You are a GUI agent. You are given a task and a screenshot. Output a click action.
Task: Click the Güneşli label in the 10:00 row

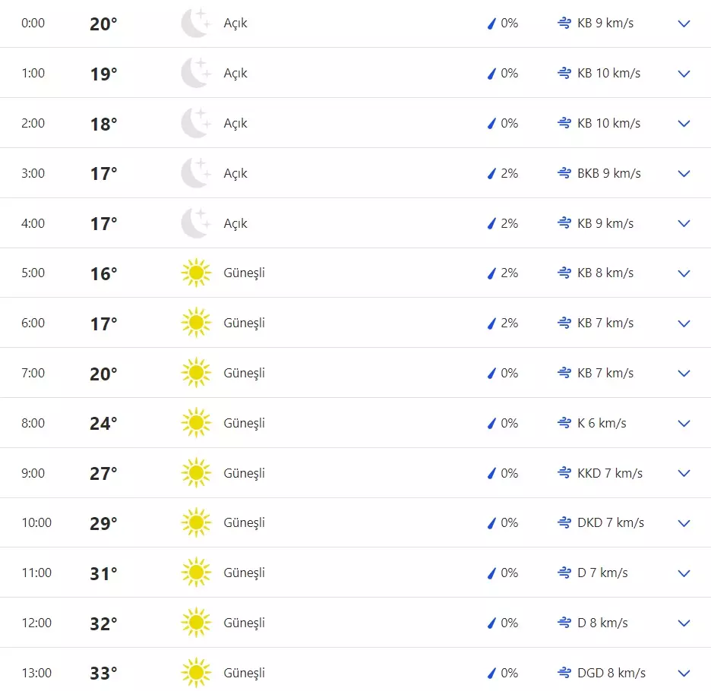click(x=244, y=522)
